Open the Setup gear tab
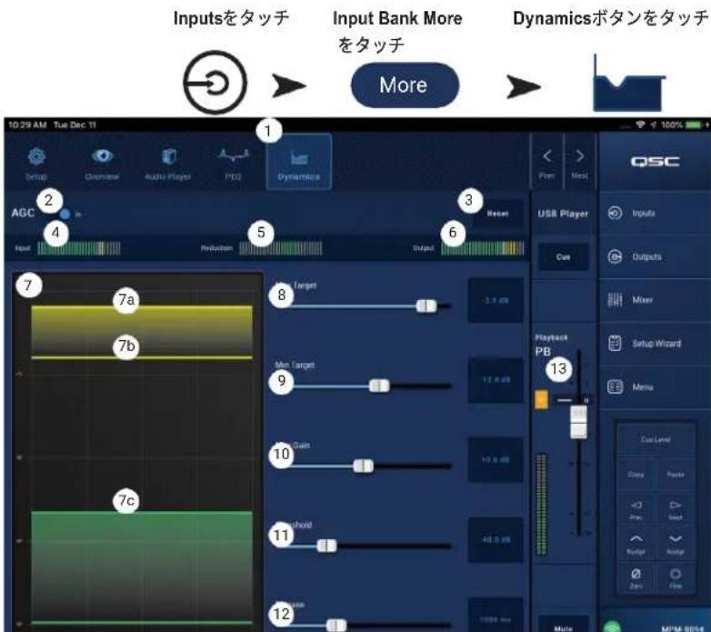The image size is (711, 632). click(36, 163)
